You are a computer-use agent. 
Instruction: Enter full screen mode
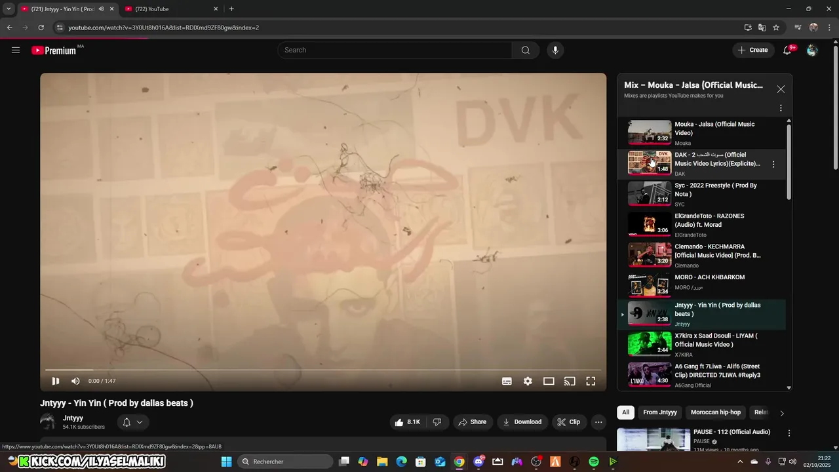(x=591, y=381)
